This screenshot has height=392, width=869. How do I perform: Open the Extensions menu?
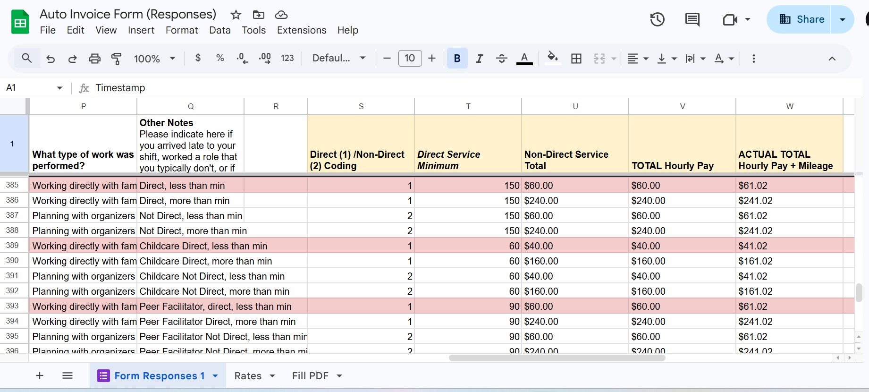tap(302, 30)
